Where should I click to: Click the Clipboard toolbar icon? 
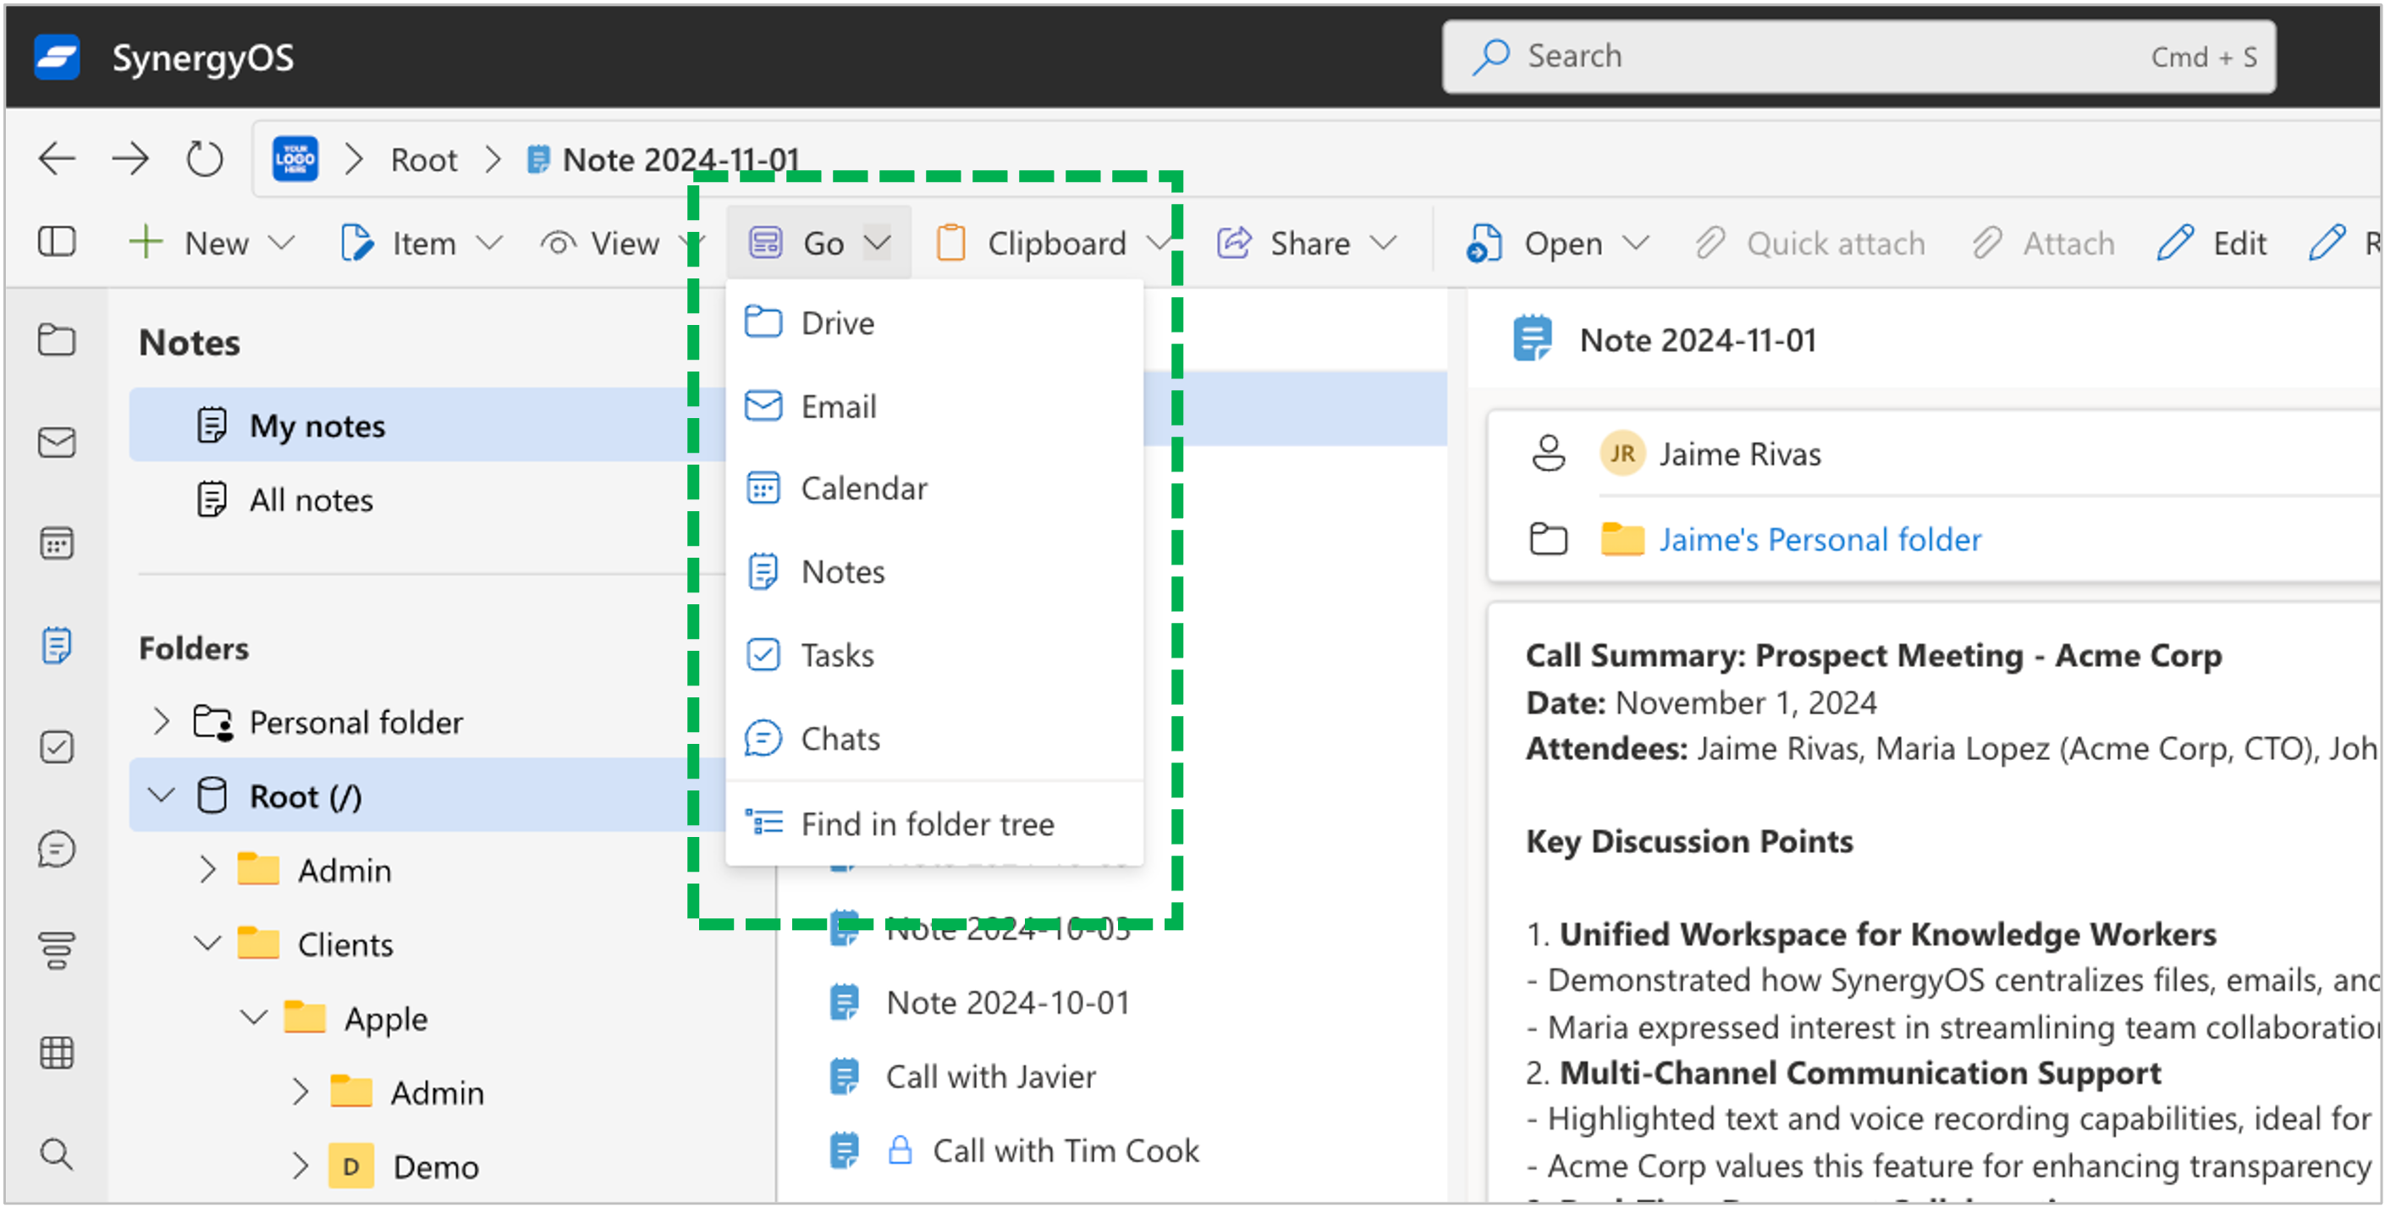click(x=950, y=243)
